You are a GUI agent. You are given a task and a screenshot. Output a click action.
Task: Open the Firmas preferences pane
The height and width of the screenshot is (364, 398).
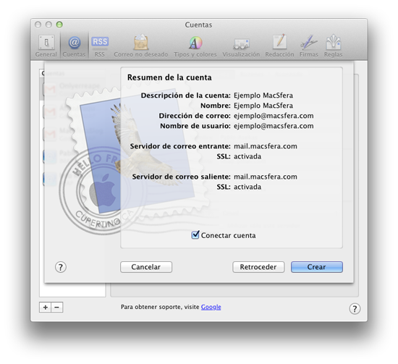pos(309,46)
